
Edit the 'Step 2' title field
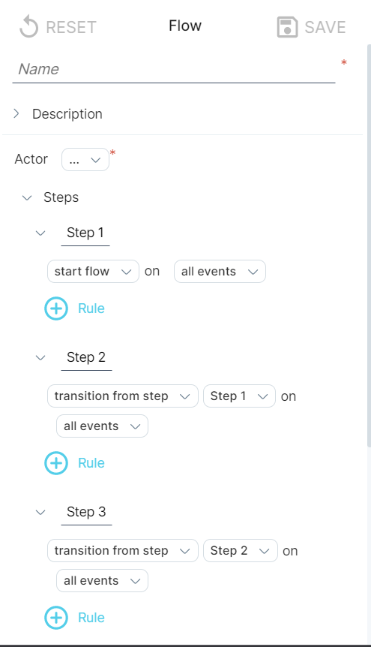(86, 358)
